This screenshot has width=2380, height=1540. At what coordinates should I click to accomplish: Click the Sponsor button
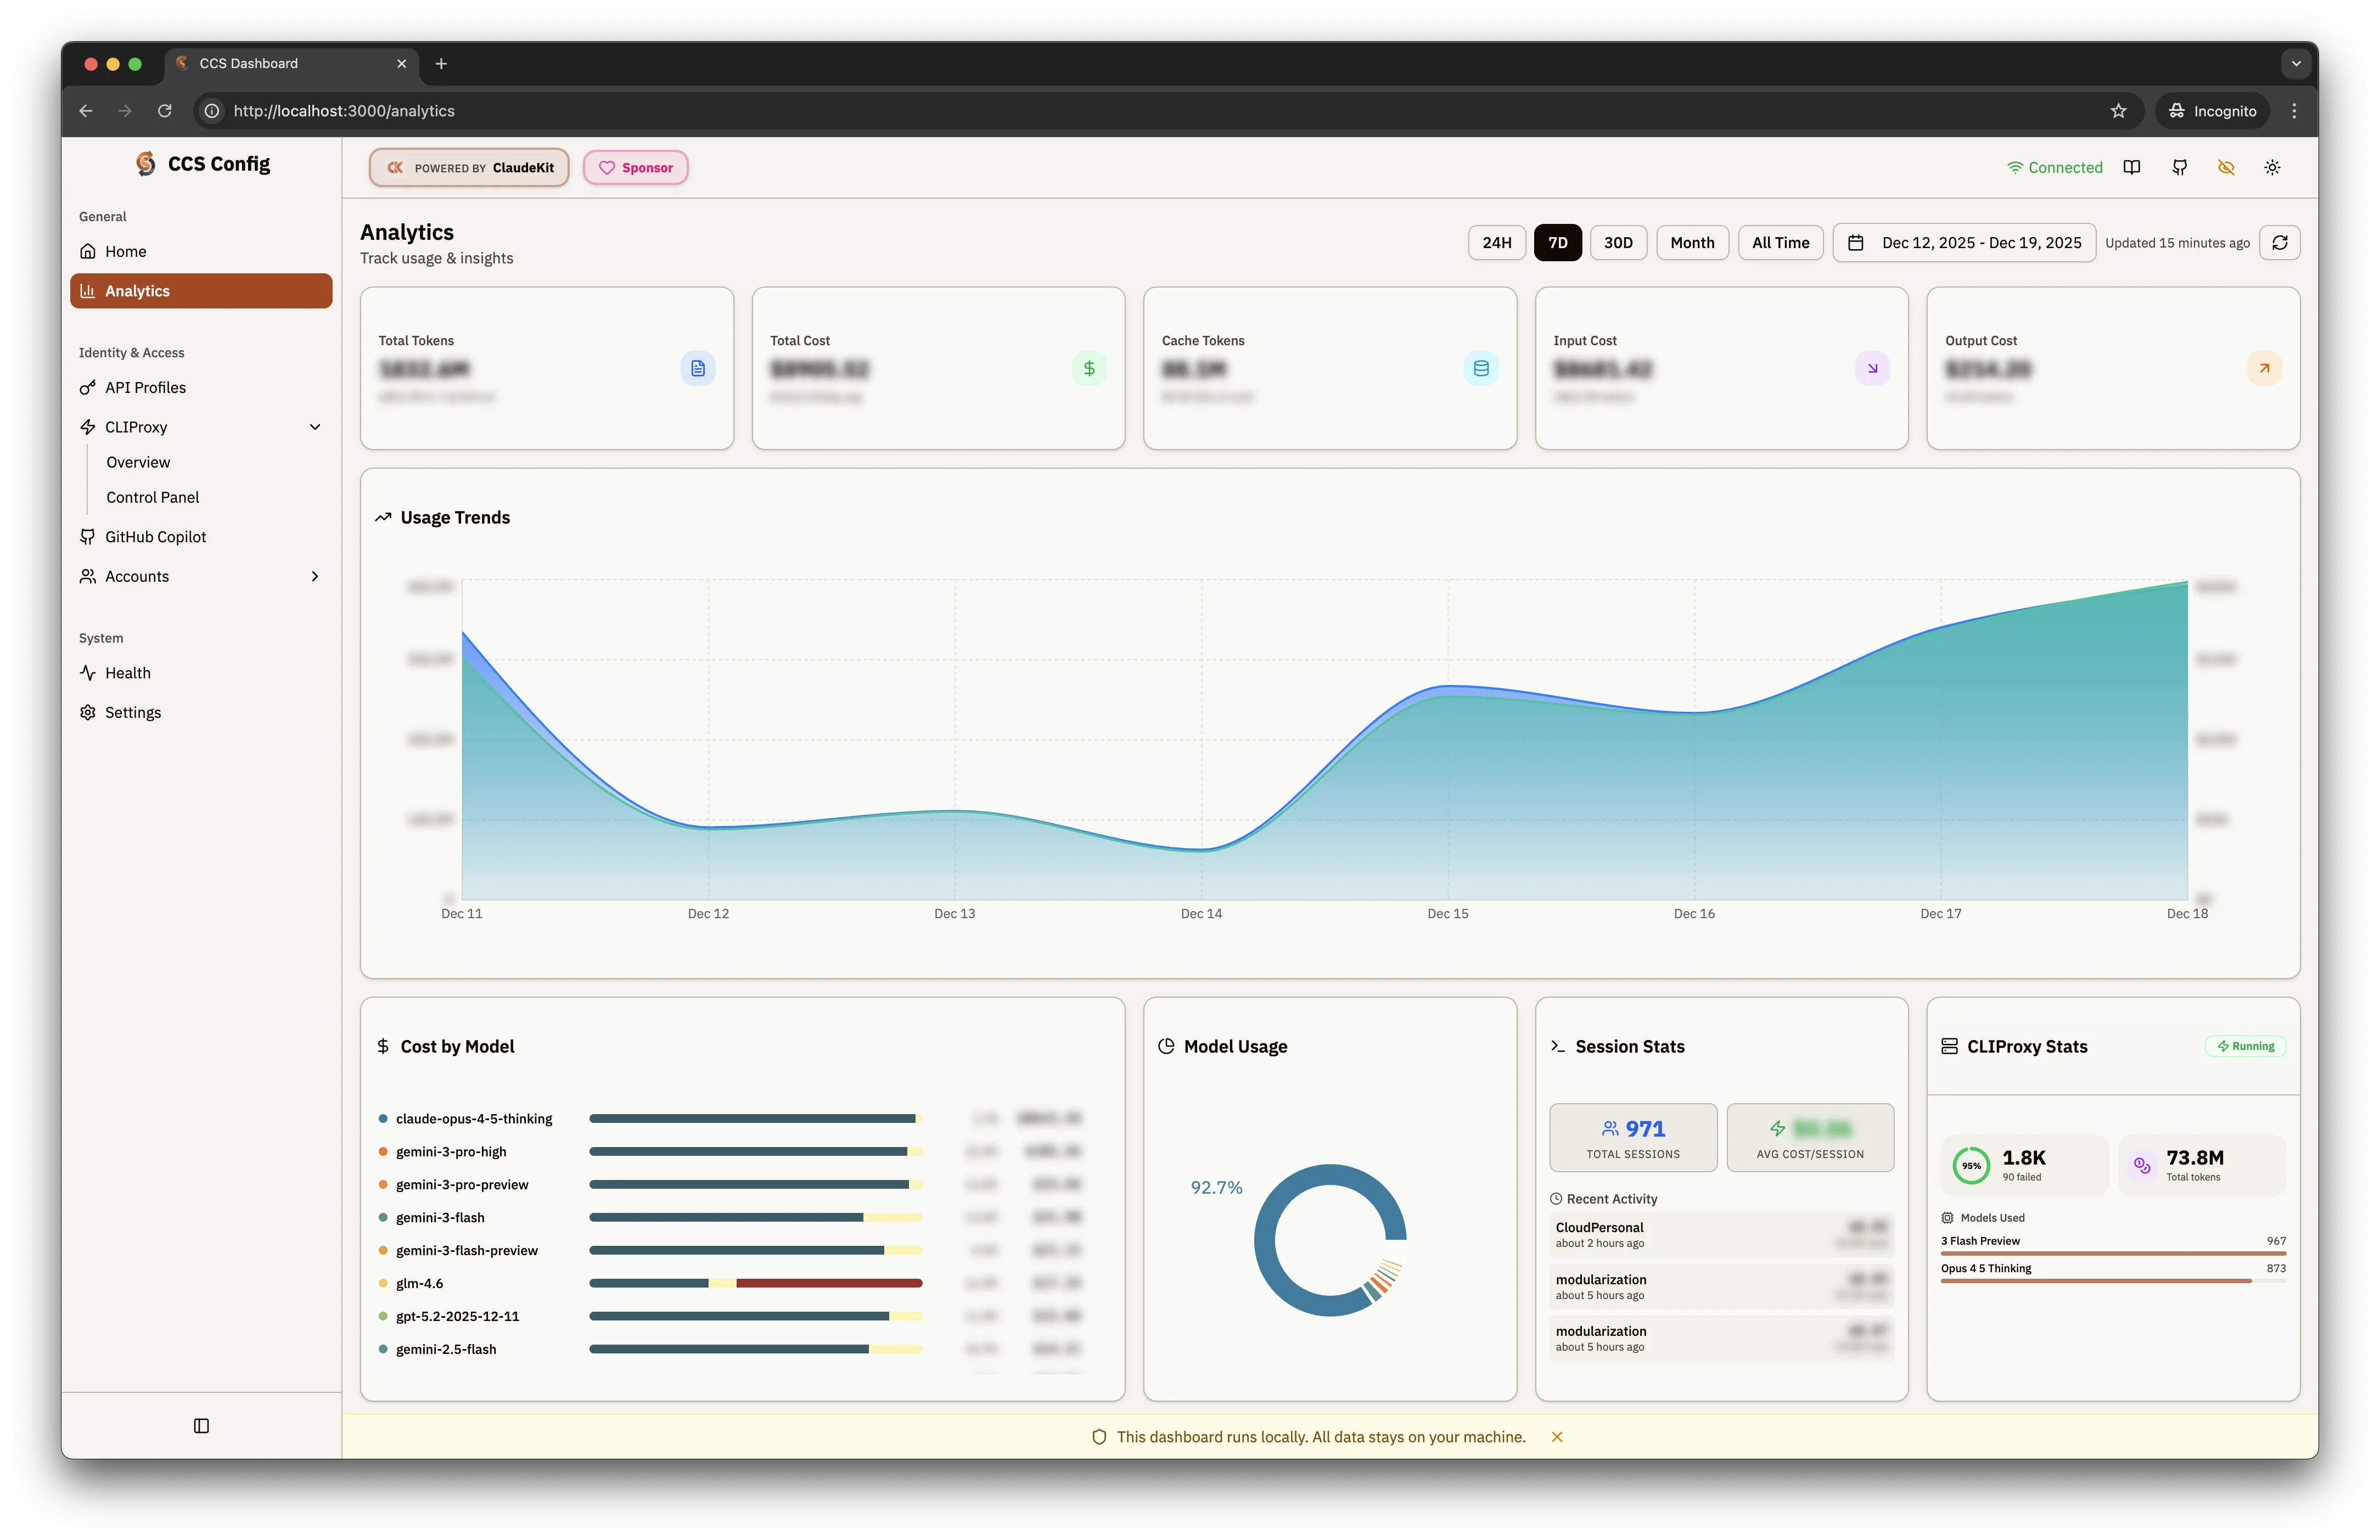(x=635, y=167)
